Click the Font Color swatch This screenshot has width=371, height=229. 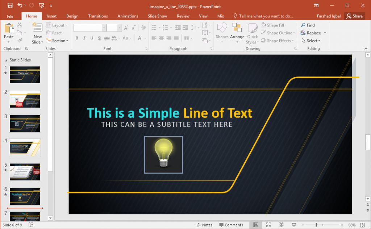pyautogui.click(x=139, y=38)
